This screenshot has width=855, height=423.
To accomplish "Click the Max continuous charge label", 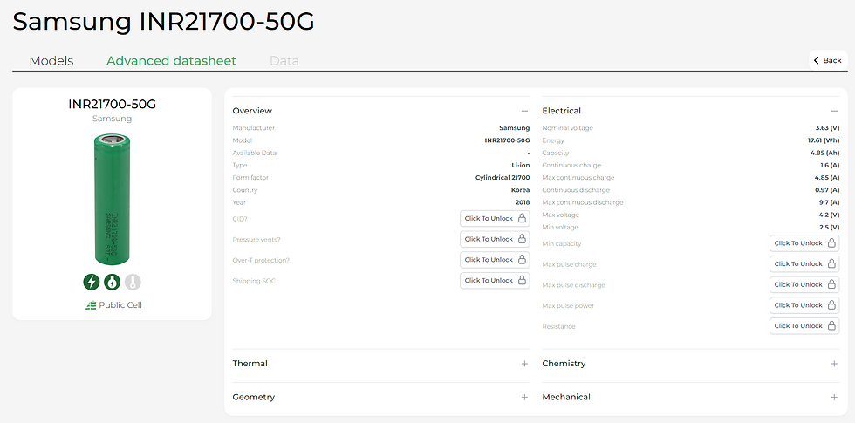I will click(x=578, y=178).
